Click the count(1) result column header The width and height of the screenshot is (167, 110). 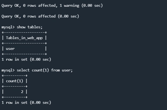tap(15, 81)
